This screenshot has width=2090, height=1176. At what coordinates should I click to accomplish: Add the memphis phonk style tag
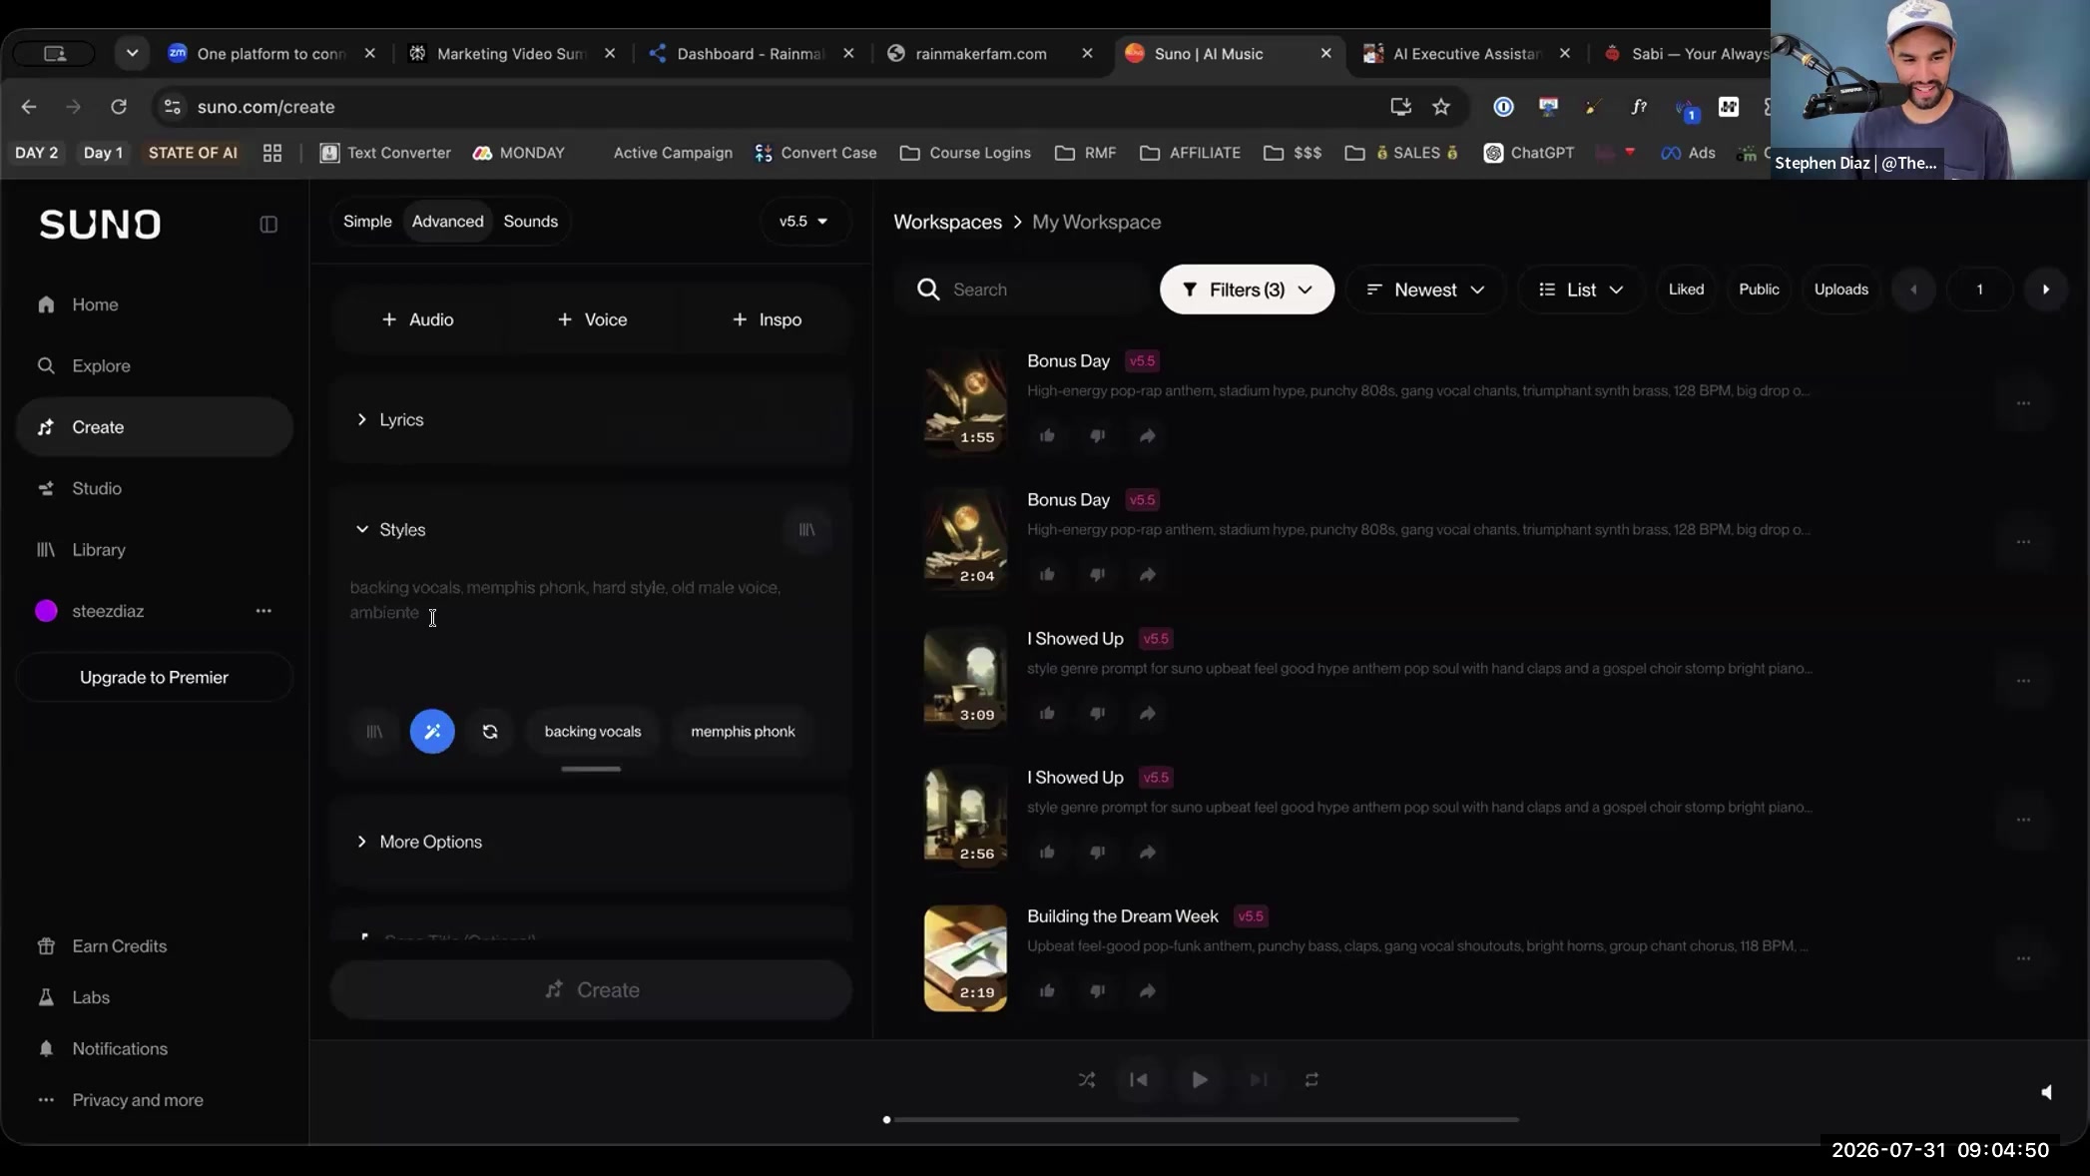(x=743, y=732)
